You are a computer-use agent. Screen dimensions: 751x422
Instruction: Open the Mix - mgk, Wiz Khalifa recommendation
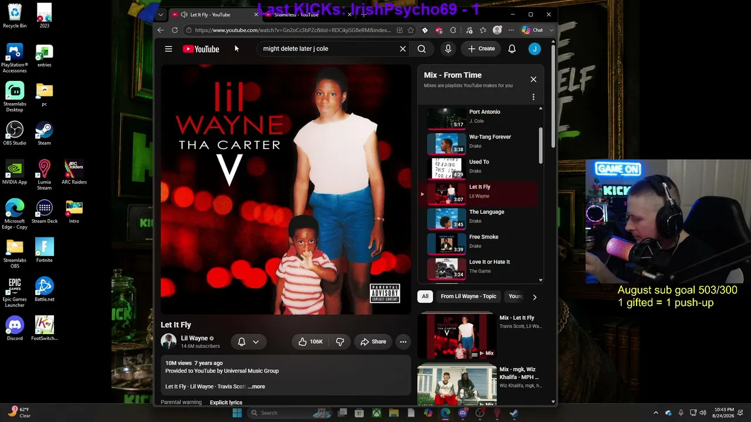[479, 384]
